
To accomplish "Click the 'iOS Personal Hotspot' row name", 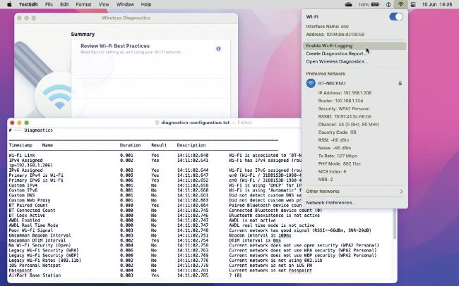I will [35, 266].
